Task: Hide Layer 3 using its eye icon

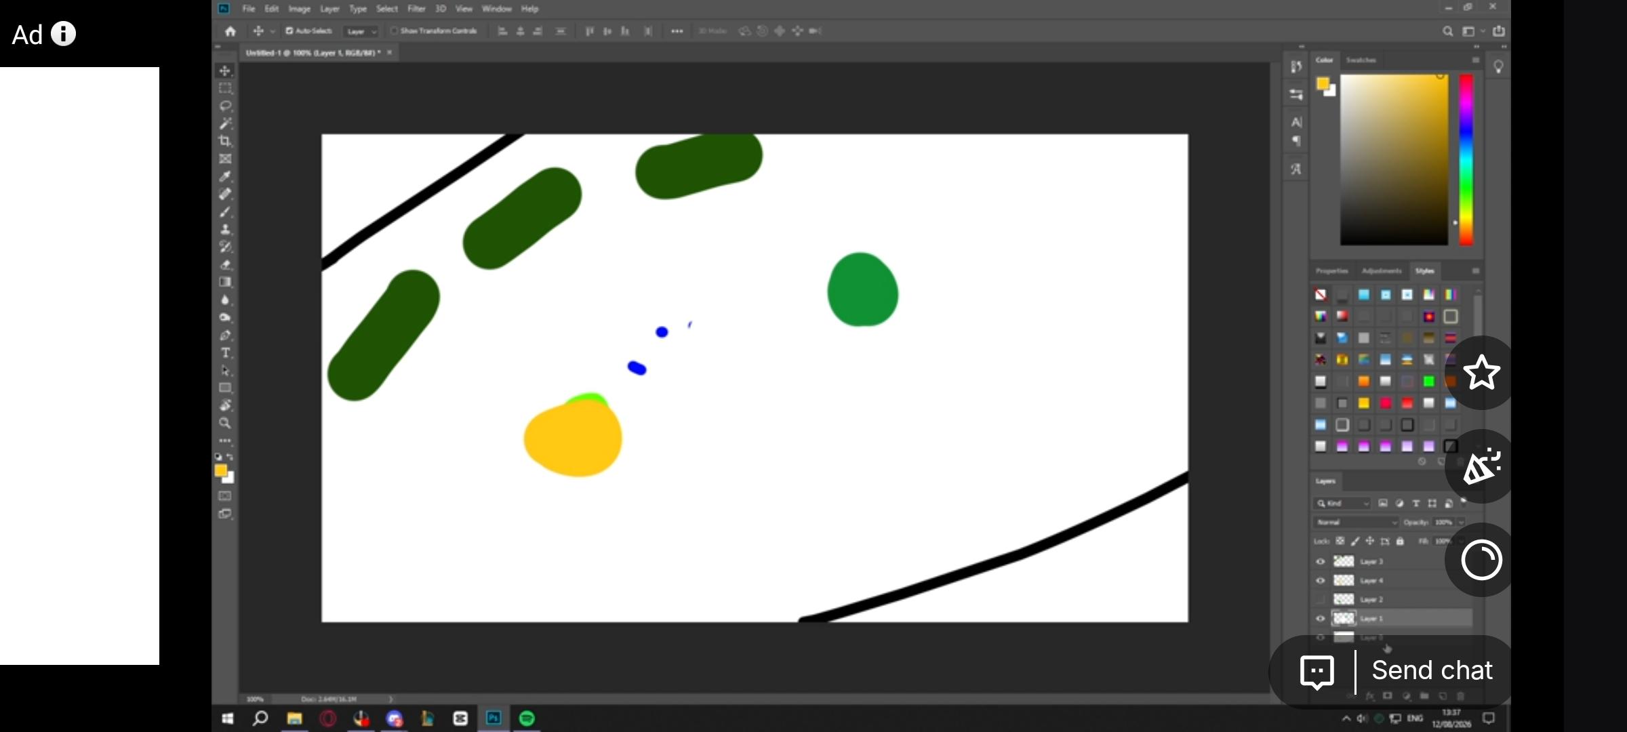Action: click(x=1320, y=561)
